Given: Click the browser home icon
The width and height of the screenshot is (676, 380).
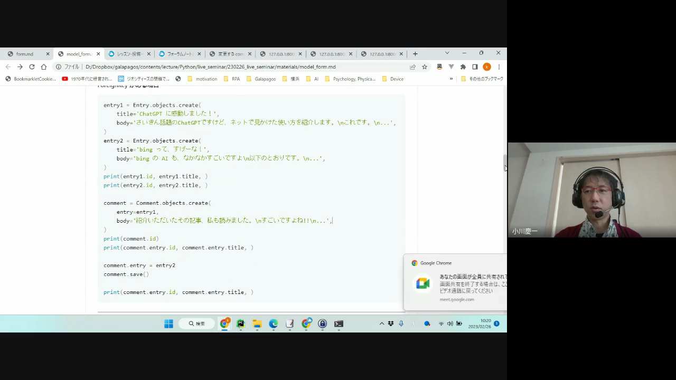Looking at the screenshot, I should click(44, 67).
